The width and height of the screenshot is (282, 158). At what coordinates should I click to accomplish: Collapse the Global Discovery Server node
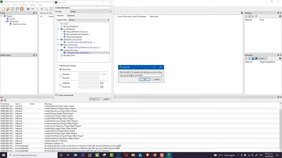coord(59,39)
